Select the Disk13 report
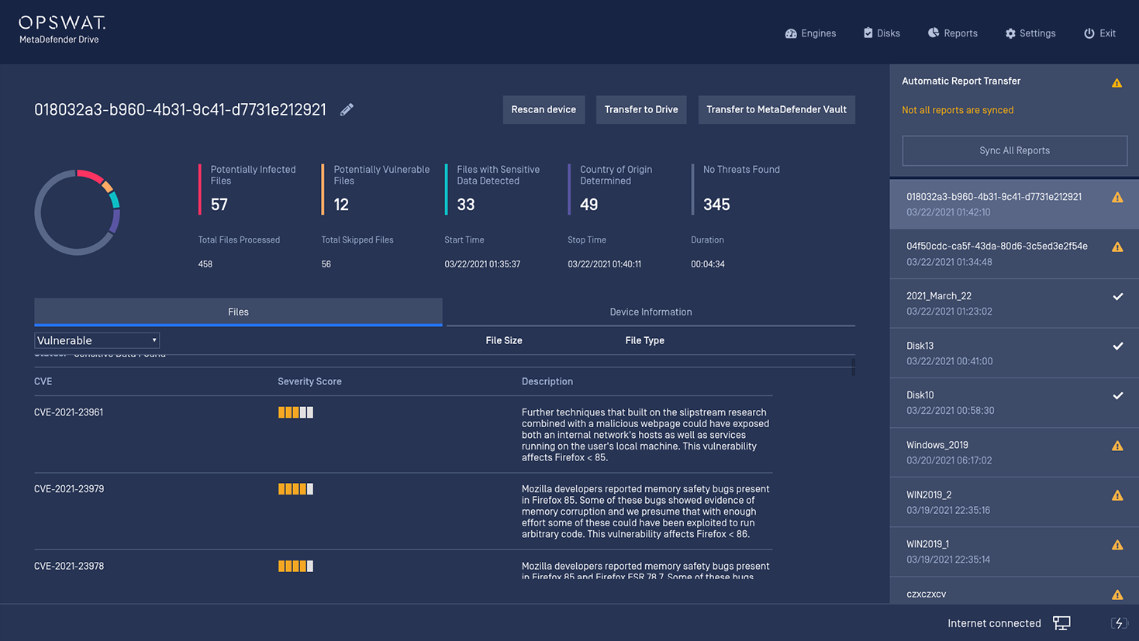Screen dimensions: 1139x641 coord(1014,353)
